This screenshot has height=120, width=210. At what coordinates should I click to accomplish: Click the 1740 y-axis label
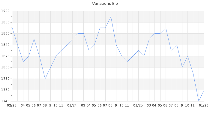(5, 101)
